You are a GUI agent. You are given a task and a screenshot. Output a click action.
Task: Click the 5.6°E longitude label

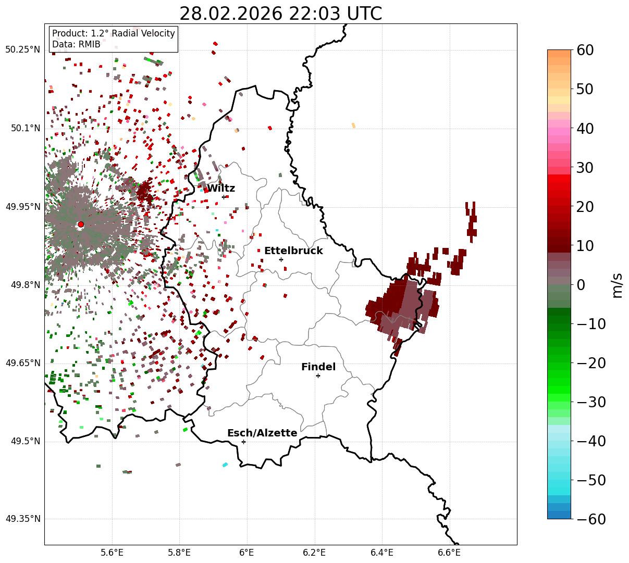112,553
